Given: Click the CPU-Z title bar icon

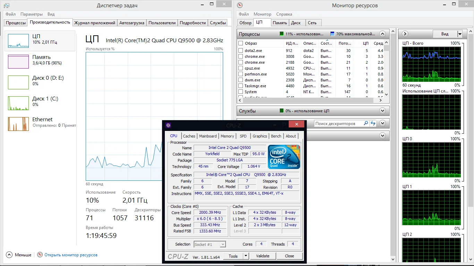Looking at the screenshot, I should pos(168,125).
